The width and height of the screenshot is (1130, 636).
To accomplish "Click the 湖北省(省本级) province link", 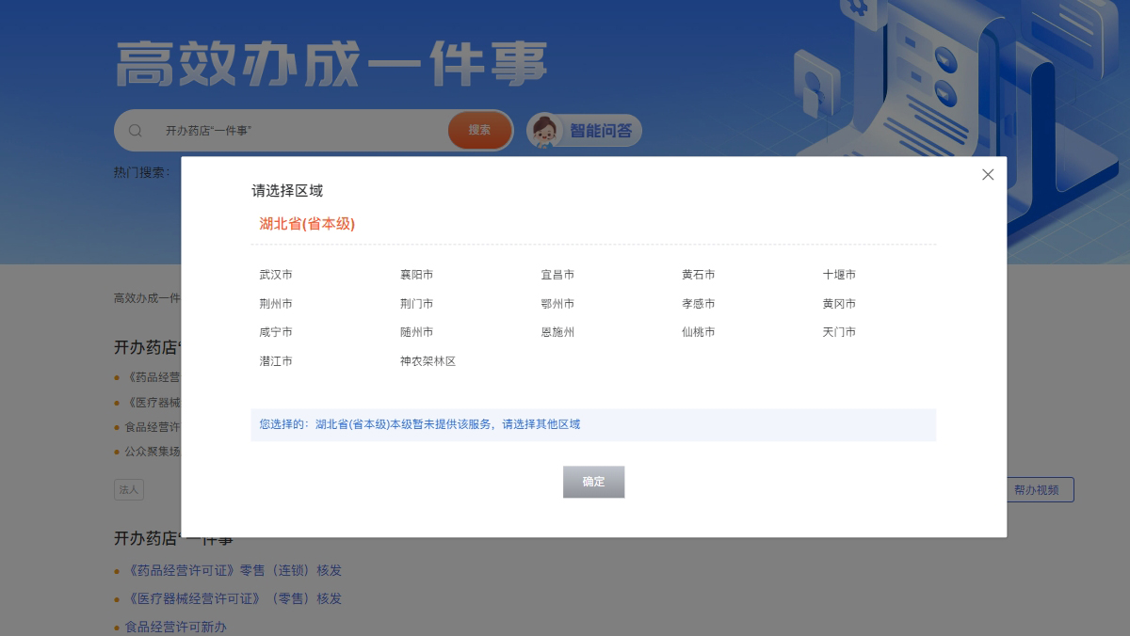I will click(307, 224).
